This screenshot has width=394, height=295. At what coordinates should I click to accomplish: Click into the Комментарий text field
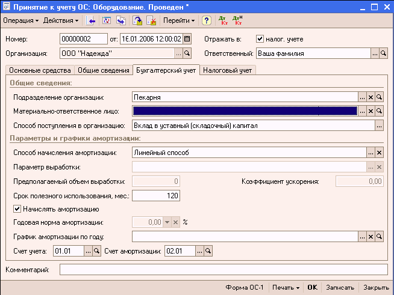click(x=223, y=269)
